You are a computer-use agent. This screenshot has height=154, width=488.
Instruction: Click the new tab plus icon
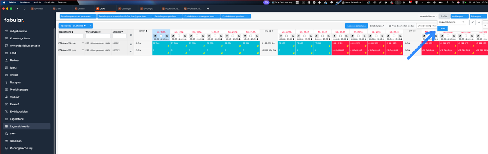[208, 8]
